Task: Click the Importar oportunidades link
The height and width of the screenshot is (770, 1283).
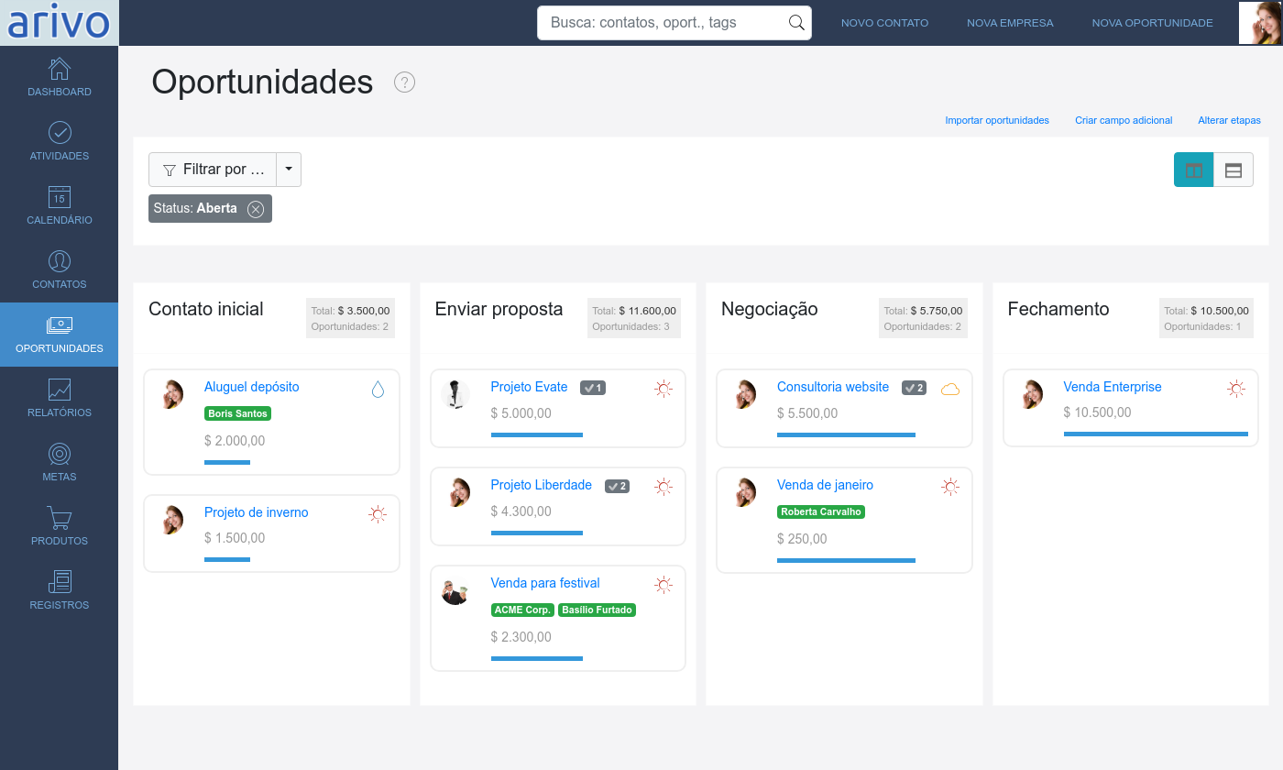Action: click(x=997, y=120)
